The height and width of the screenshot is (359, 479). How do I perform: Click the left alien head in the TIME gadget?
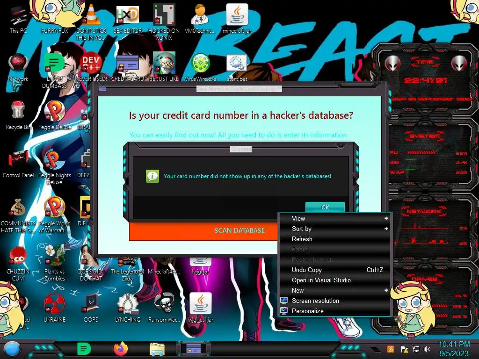[393, 64]
